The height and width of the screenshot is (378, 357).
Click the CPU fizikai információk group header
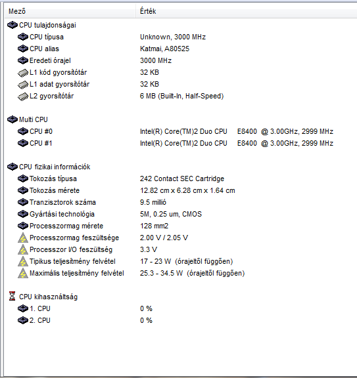pyautogui.click(x=55, y=167)
